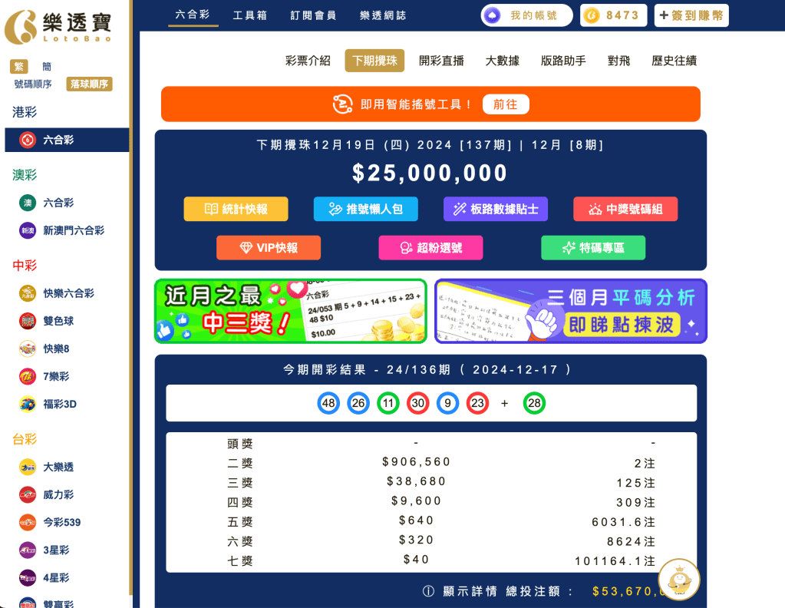785x608 pixels.
Task: Click the 新澳門六合彩 sidebar icon
Action: (x=28, y=230)
